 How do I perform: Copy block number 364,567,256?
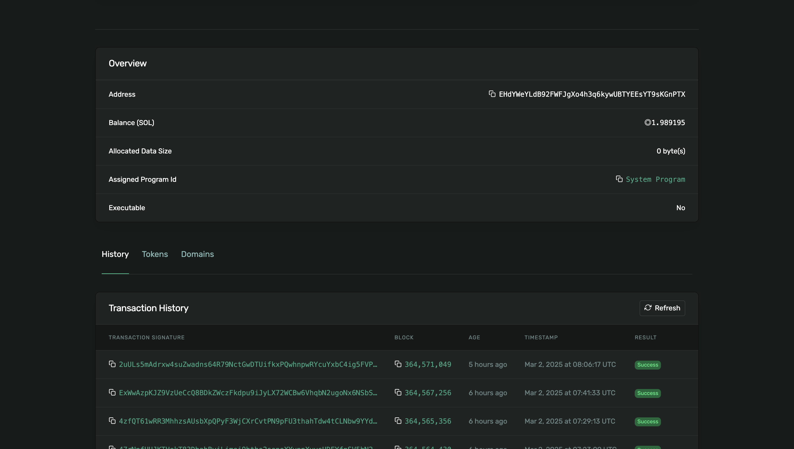(398, 392)
